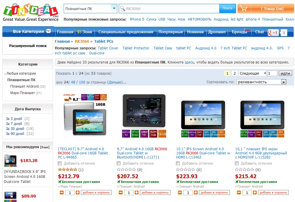This screenshot has width=295, height=202.
Task: Decrease quantity for the $207.52 tablet
Action: pos(121,192)
